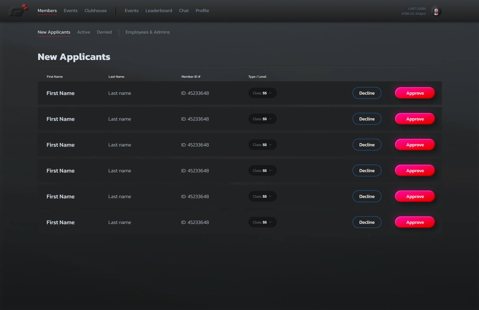Click the racing club logo icon
479x310 pixels.
point(18,11)
